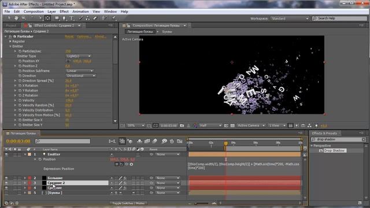The height and width of the screenshot is (208, 370).
Task: Toggle Particles/sec stopwatch
Action: tap(20, 51)
